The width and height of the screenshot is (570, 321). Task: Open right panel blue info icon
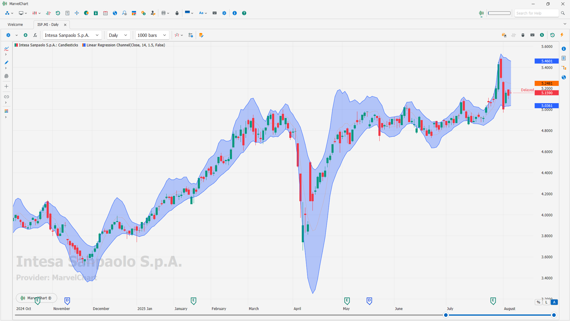coord(564,49)
